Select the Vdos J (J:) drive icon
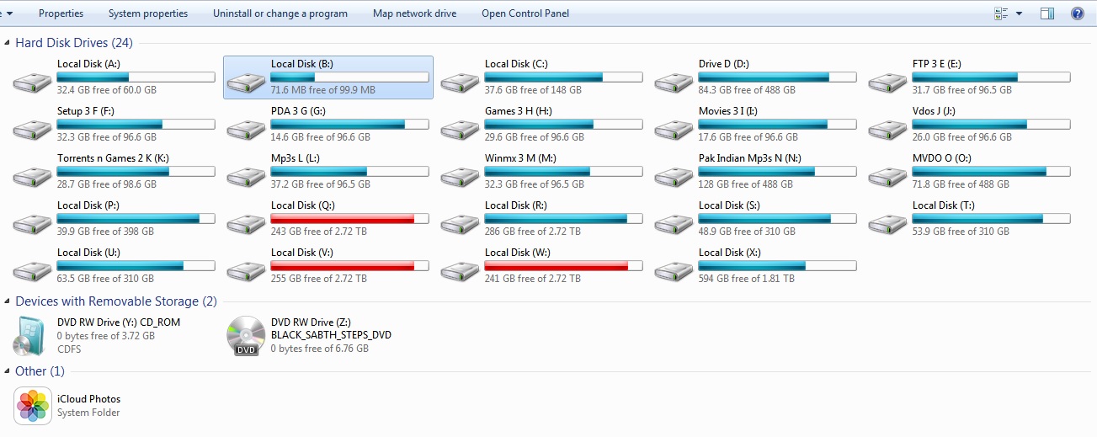 click(887, 130)
